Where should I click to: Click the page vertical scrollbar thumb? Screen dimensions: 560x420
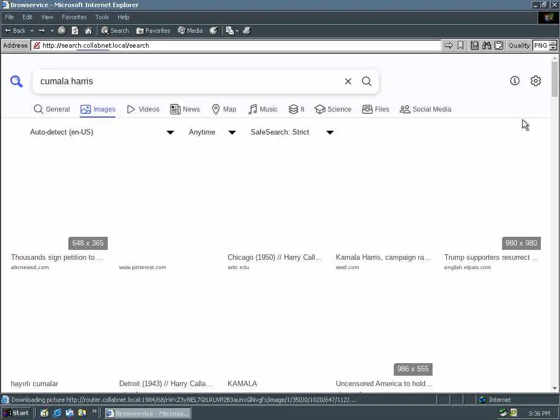555,79
